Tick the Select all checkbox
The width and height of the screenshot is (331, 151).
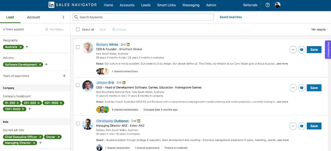pyautogui.click(x=78, y=30)
